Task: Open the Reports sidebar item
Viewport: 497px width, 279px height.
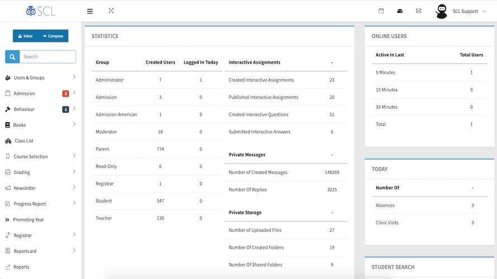Action: pos(21,267)
